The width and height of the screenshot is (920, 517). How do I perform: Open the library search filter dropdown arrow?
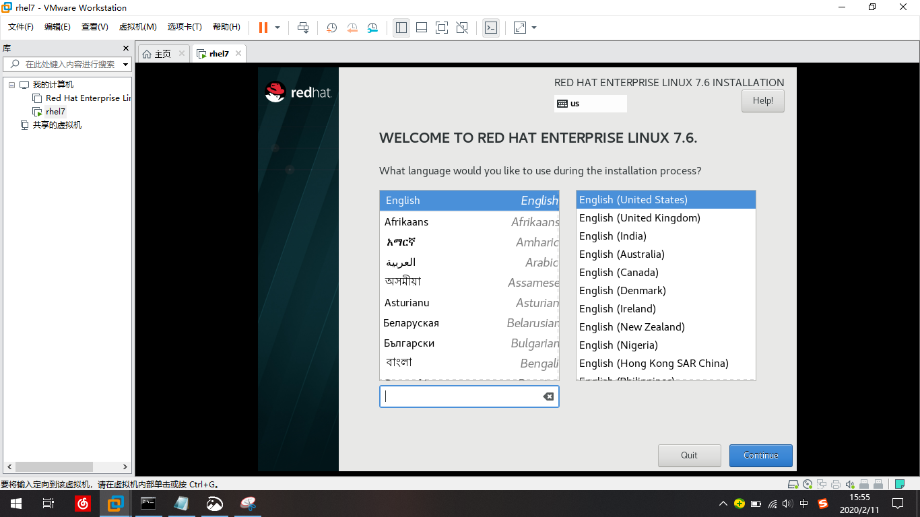pyautogui.click(x=125, y=65)
